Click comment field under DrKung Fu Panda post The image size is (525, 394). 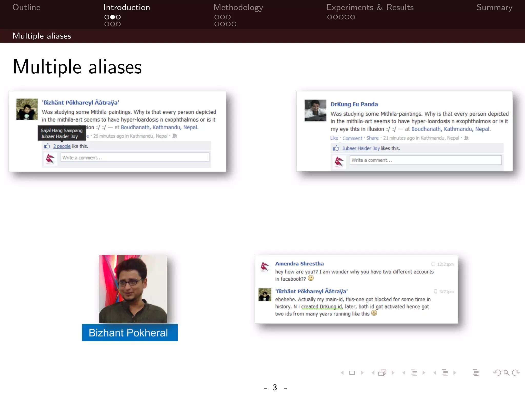tap(426, 160)
